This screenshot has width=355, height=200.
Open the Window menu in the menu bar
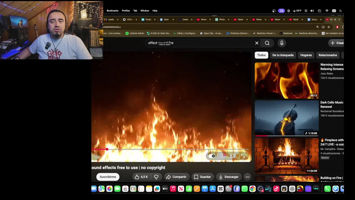coord(145,11)
